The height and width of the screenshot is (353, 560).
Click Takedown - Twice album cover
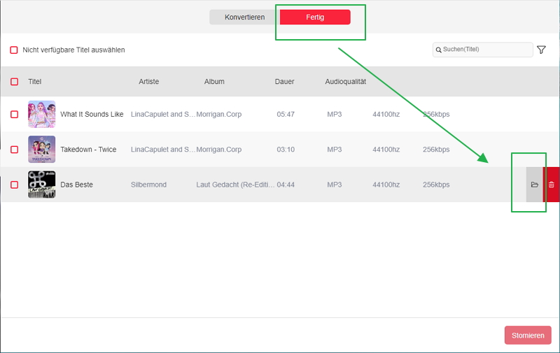click(41, 150)
